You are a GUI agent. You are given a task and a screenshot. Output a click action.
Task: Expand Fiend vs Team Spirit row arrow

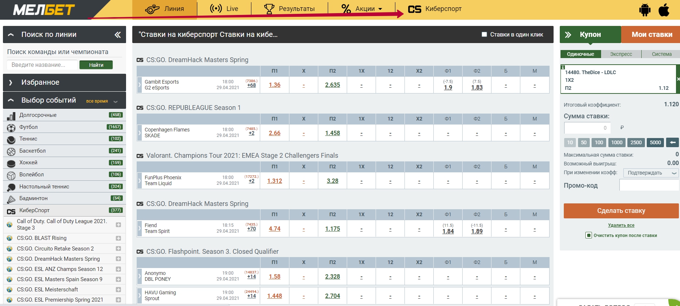click(139, 228)
